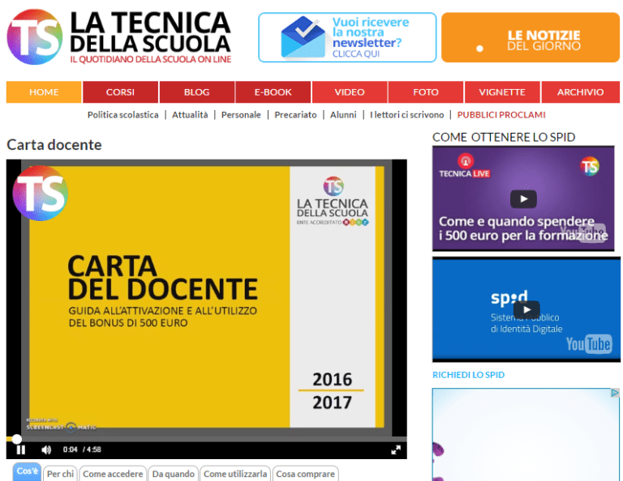Open the VIGNETTE menu item
This screenshot has width=623, height=481.
[x=502, y=92]
